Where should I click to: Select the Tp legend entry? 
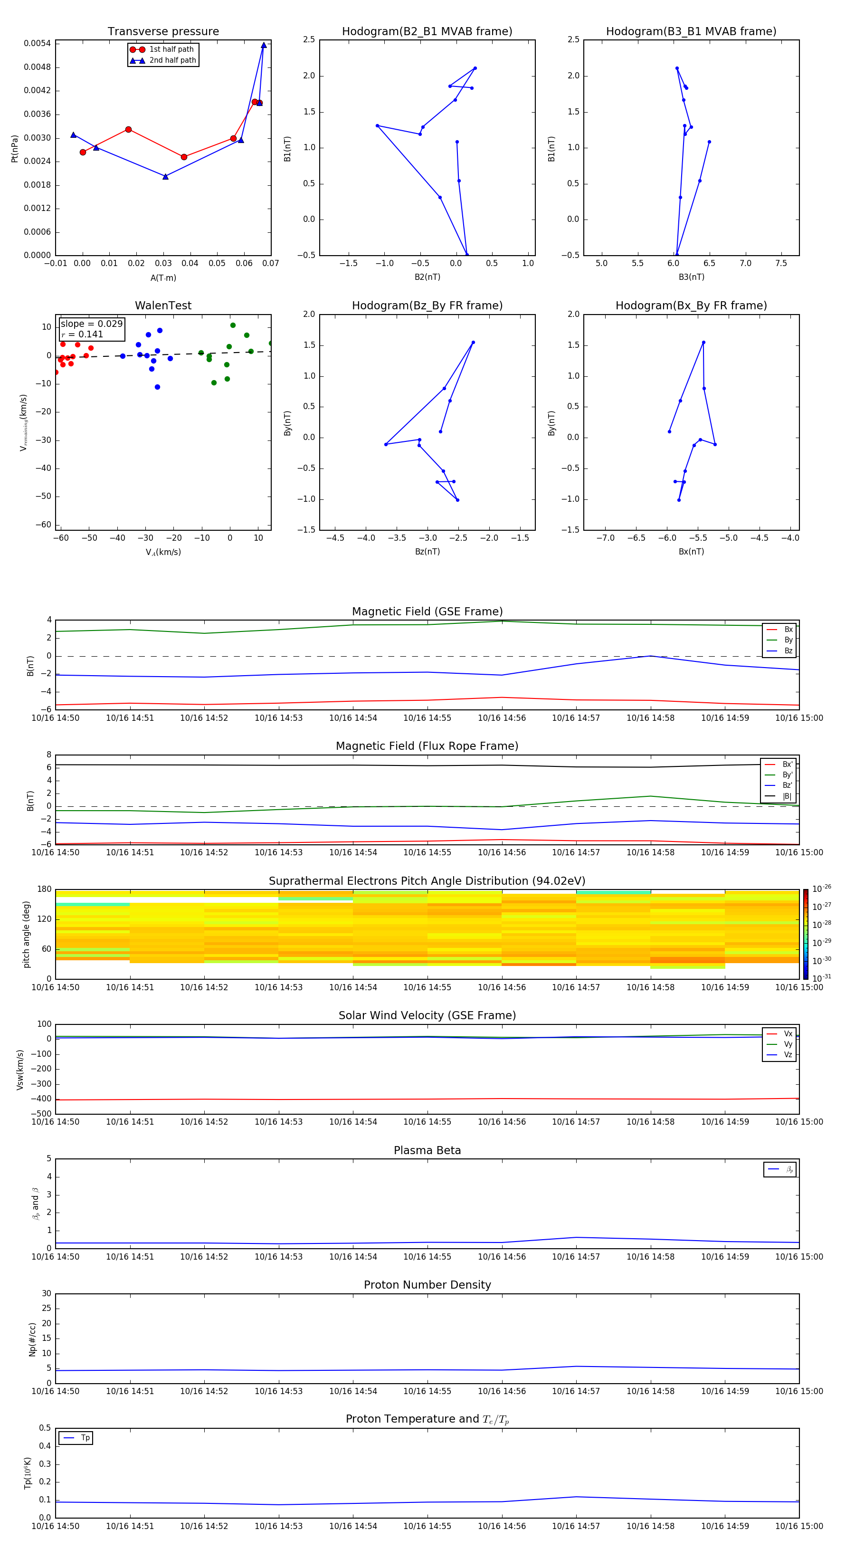[76, 1438]
